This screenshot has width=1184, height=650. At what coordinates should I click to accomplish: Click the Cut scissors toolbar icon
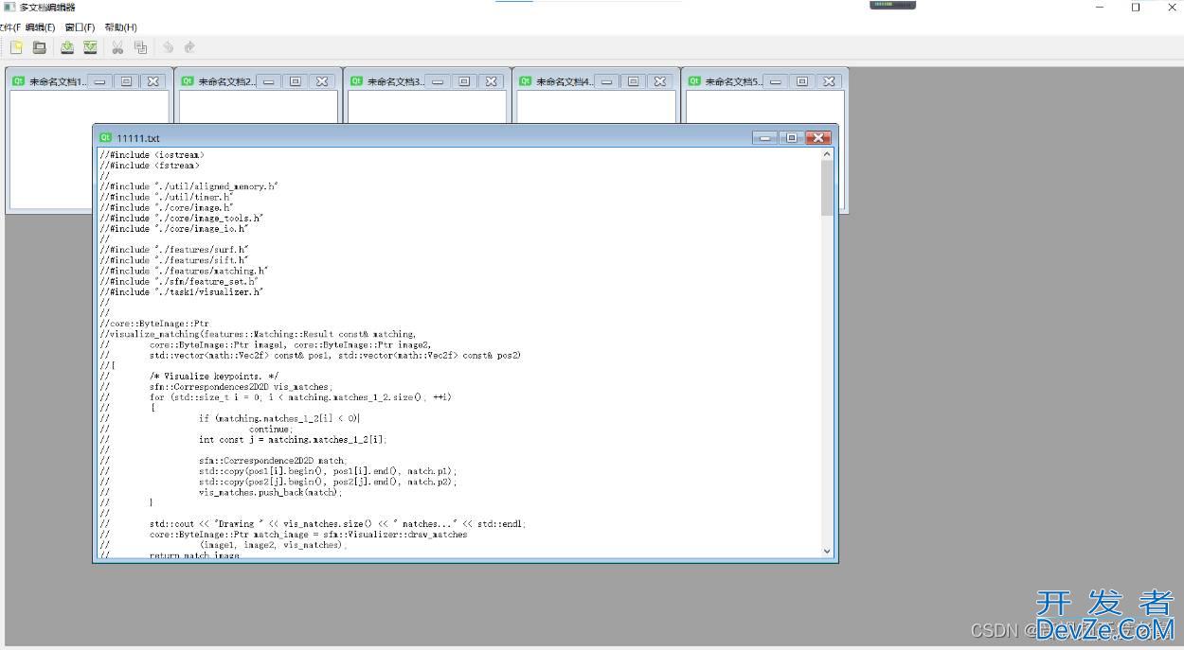(117, 47)
